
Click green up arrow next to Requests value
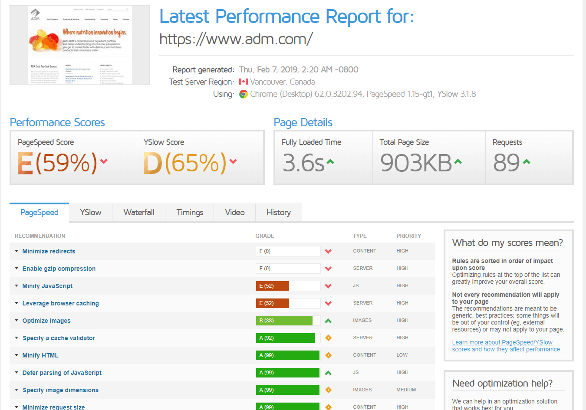[527, 162]
